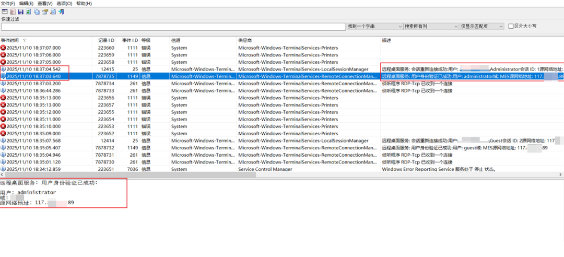Open the 文件(F) menu

click(x=7, y=3)
